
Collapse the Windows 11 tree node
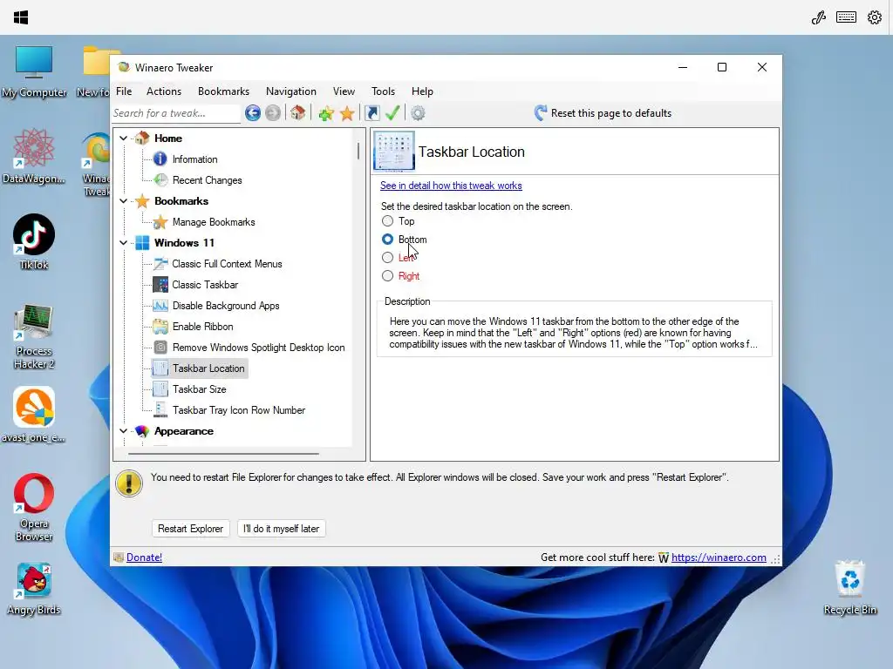click(x=123, y=243)
